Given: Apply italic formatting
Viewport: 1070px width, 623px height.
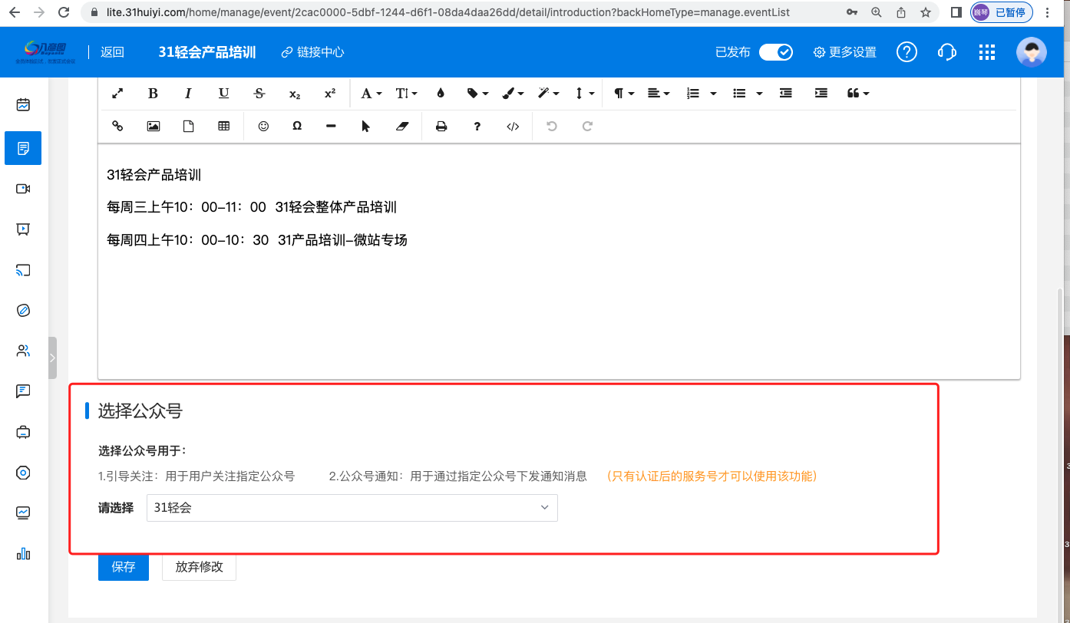Looking at the screenshot, I should pos(188,93).
